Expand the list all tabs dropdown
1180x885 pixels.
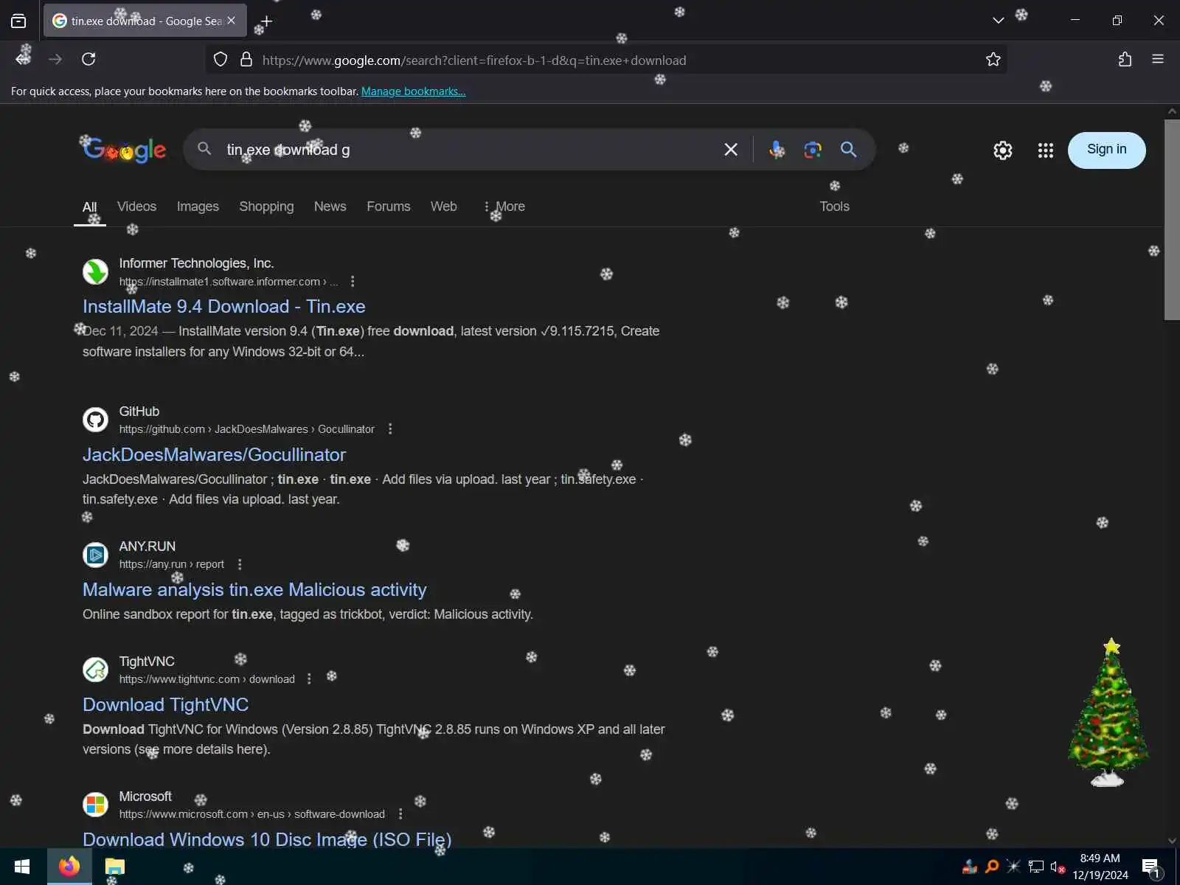point(998,21)
